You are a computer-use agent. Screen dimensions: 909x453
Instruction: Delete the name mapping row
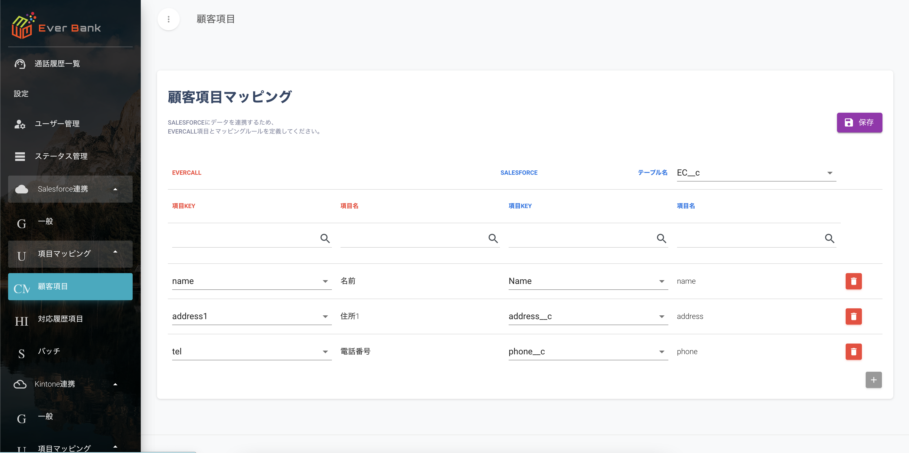coord(853,281)
